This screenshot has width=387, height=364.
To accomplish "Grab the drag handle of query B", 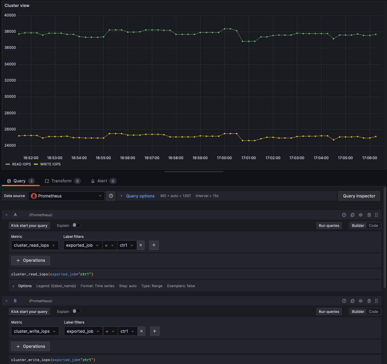I will (x=376, y=301).
